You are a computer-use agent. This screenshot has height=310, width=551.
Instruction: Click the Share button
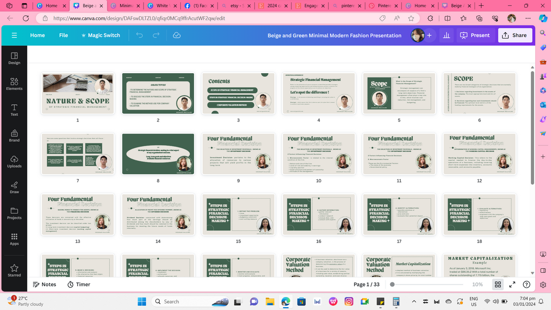[515, 35]
